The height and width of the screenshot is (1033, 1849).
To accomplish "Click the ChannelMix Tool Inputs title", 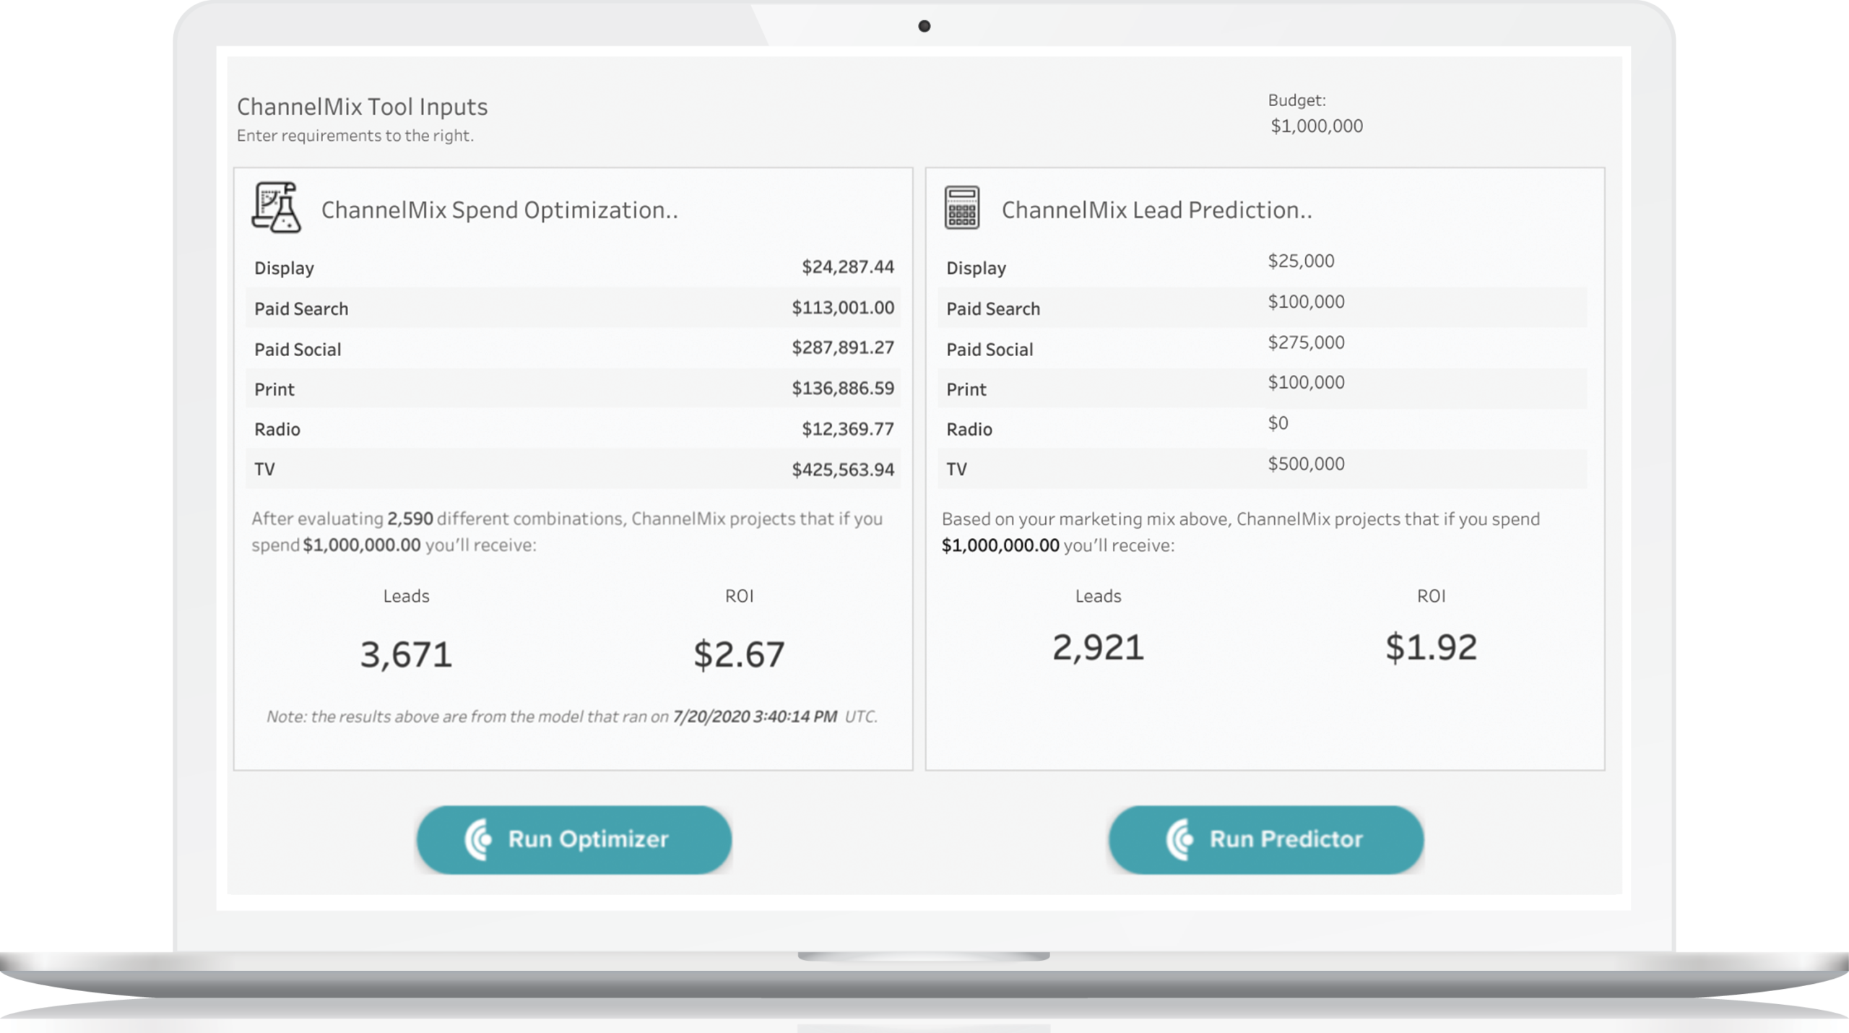I will coord(362,107).
